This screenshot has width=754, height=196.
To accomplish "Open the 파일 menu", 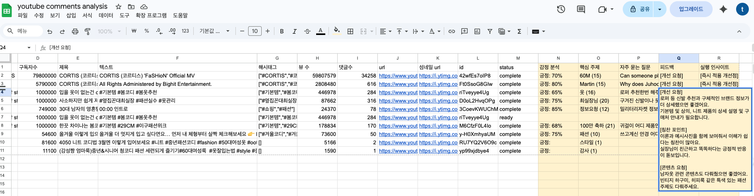I will (23, 16).
